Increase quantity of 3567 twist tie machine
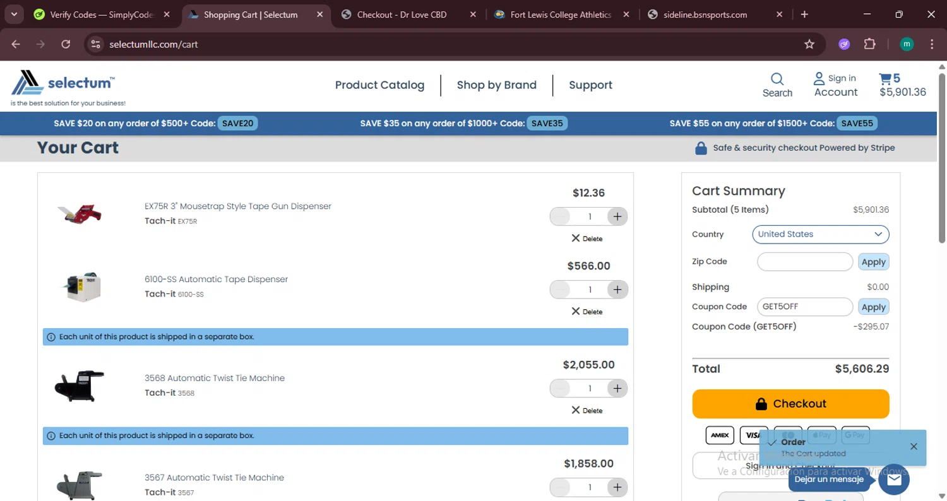 point(617,487)
